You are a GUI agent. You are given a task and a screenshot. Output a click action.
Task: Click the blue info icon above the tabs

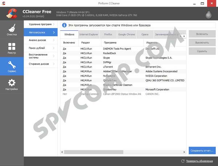coord(64,25)
